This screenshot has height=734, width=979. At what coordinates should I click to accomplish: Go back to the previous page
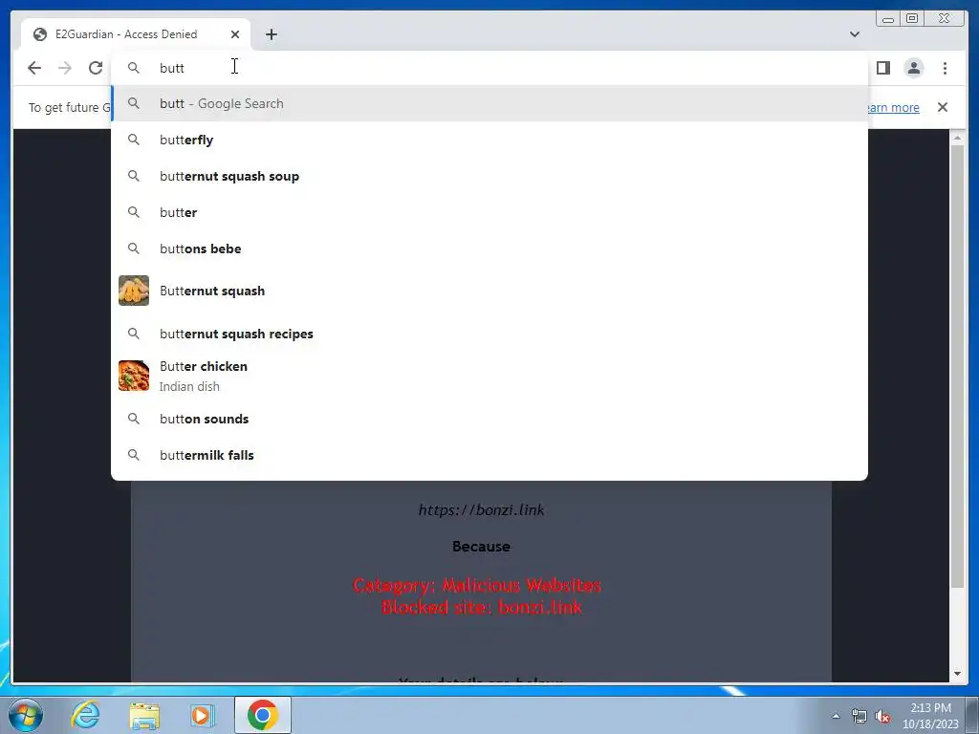[x=34, y=68]
